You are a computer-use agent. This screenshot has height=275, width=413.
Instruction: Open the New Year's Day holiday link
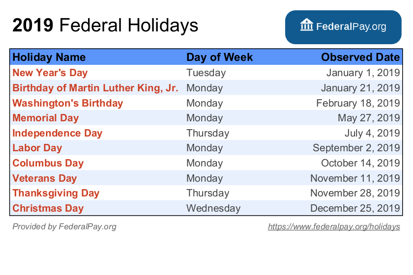pyautogui.click(x=50, y=73)
